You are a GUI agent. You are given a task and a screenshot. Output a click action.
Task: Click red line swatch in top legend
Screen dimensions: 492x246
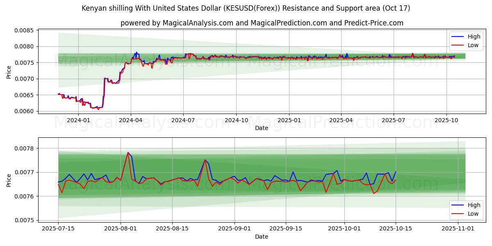click(x=458, y=45)
